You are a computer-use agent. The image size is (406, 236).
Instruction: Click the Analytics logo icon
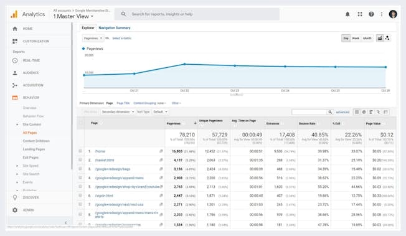tap(14, 14)
